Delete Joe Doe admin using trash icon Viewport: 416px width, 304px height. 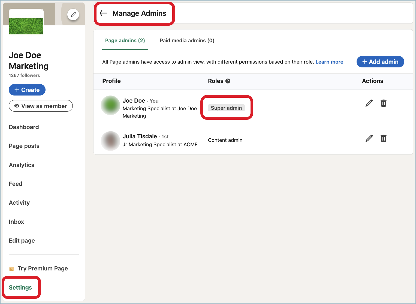(383, 103)
